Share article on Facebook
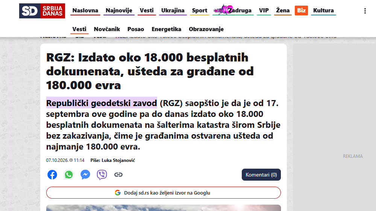This screenshot has height=211, width=376. point(52,175)
